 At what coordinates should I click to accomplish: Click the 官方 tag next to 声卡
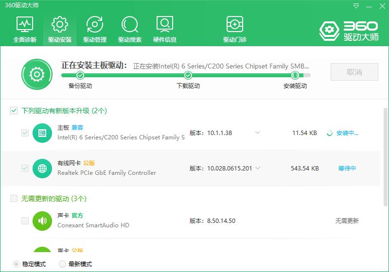[x=77, y=216]
